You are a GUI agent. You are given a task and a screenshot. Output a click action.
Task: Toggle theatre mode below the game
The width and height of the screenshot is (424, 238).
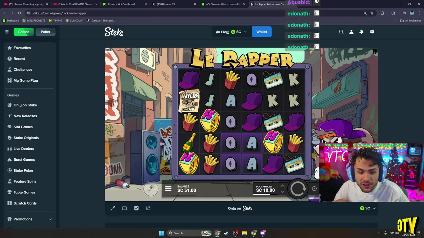click(x=125, y=208)
